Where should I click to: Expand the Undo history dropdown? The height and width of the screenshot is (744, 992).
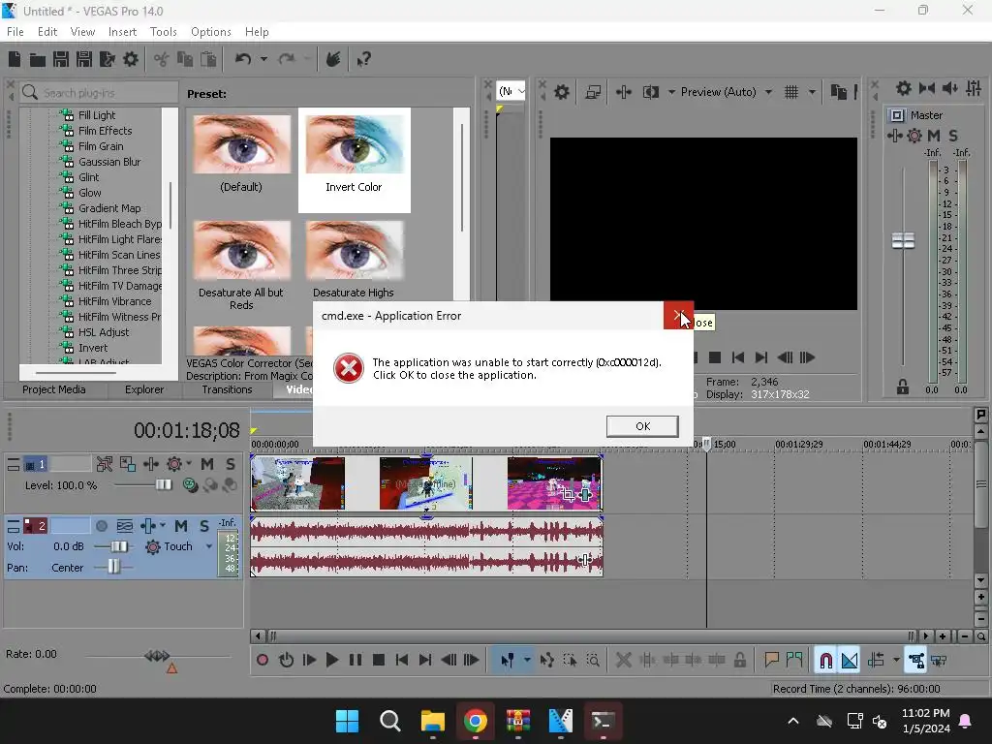tap(263, 59)
